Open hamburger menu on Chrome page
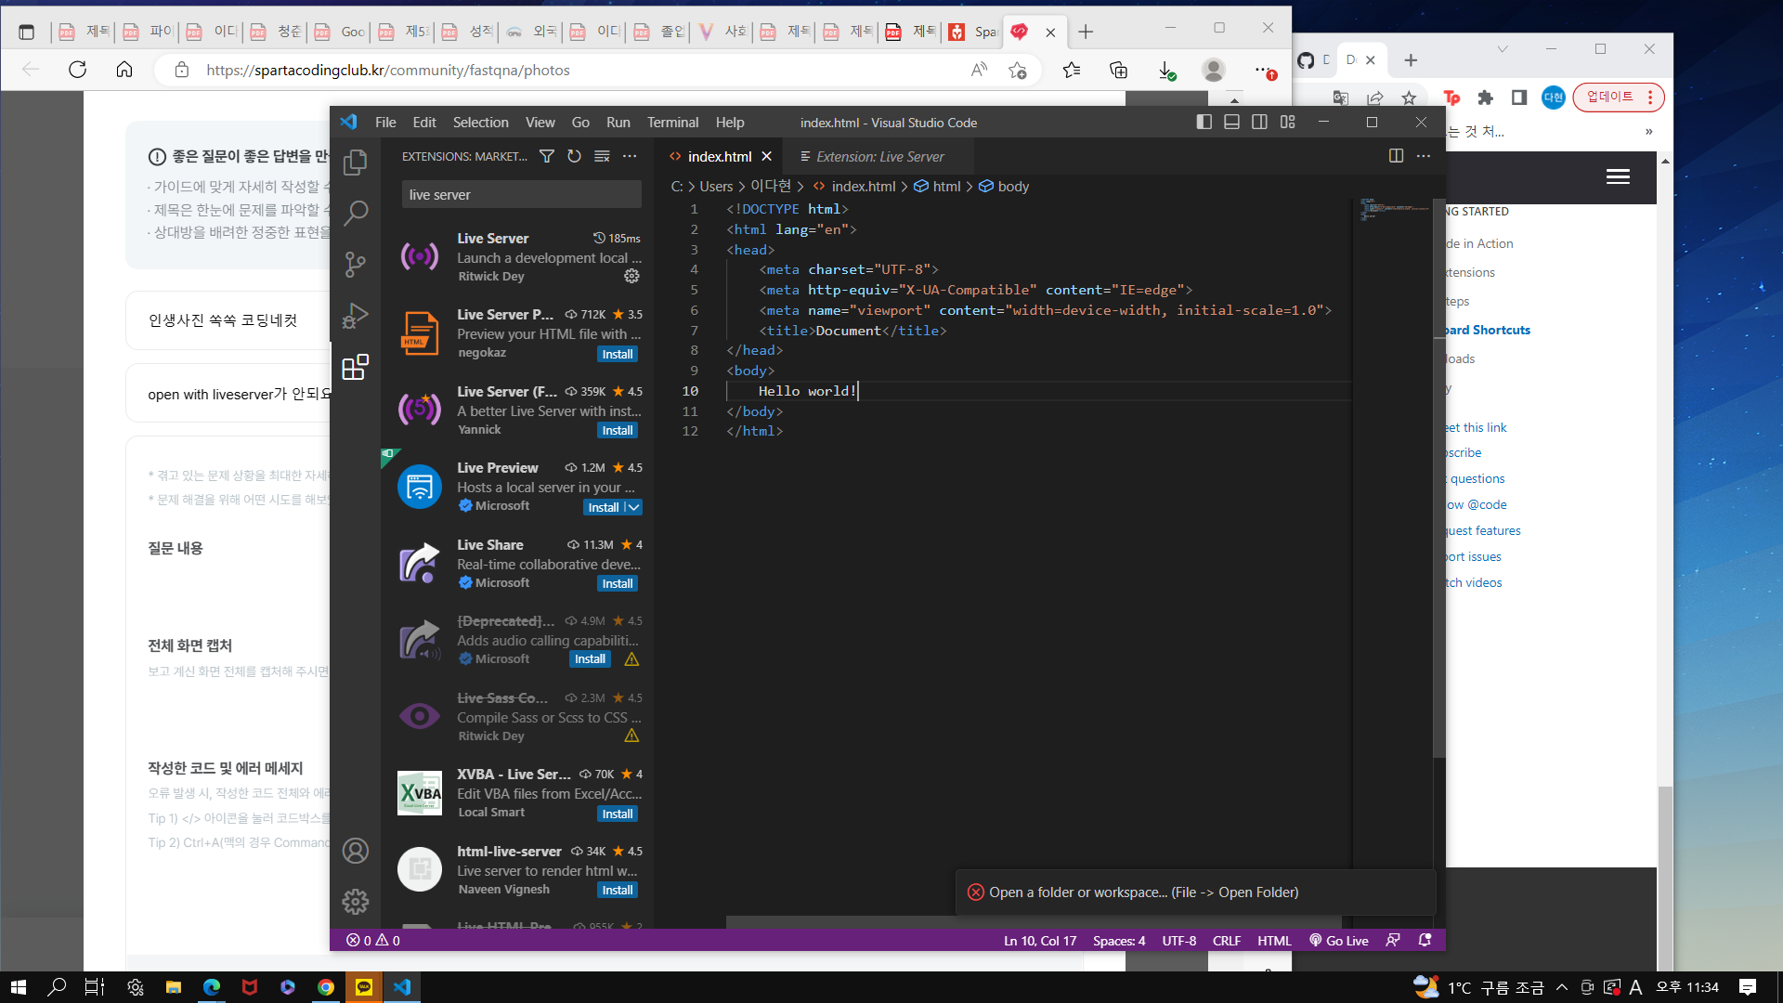Viewport: 1783px width, 1003px height. coord(1618,176)
